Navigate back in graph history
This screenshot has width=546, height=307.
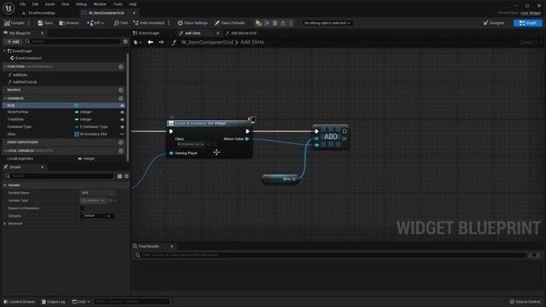click(150, 42)
